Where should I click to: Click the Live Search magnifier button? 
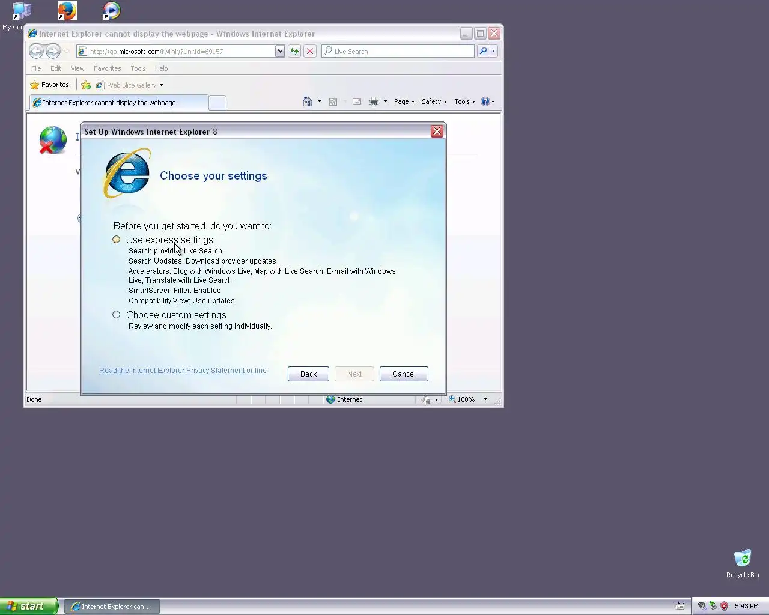pos(483,52)
